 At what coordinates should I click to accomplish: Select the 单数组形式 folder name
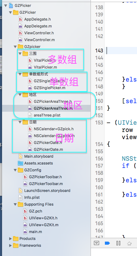tap(39, 74)
